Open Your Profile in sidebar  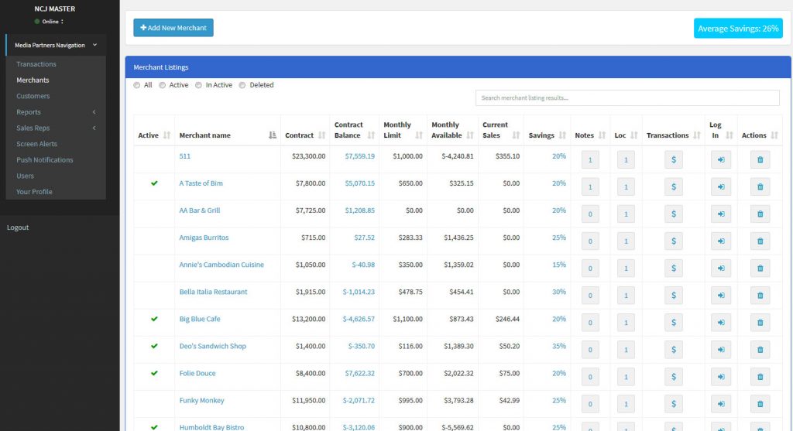coord(34,192)
